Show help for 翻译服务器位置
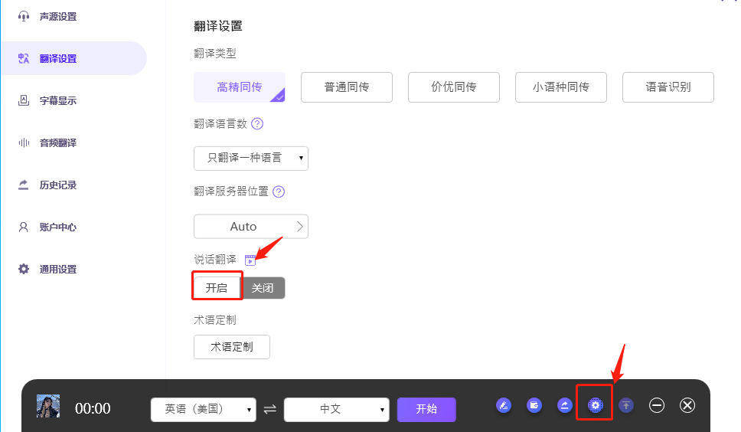Image resolution: width=741 pixels, height=432 pixels. [x=279, y=191]
